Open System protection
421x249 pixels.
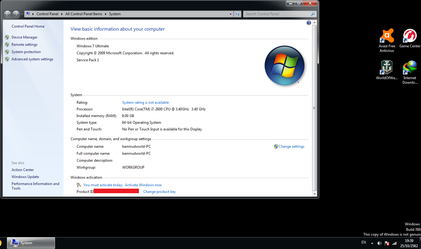pos(26,52)
